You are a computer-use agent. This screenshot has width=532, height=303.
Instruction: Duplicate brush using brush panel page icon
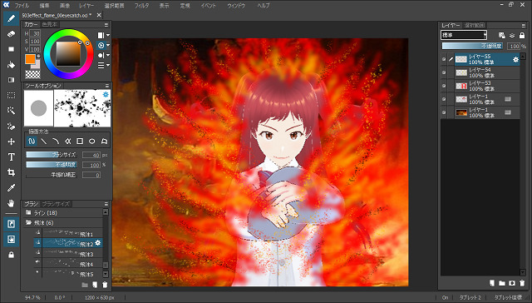pyautogui.click(x=95, y=285)
